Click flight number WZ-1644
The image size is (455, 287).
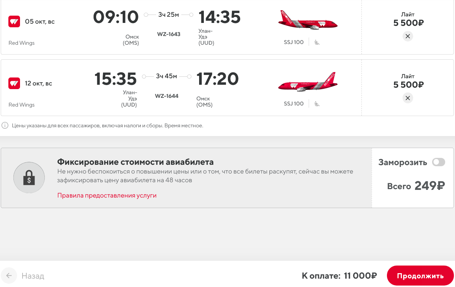[x=167, y=96]
